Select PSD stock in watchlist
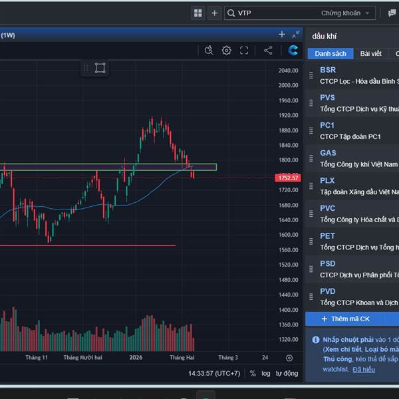 tap(328, 263)
